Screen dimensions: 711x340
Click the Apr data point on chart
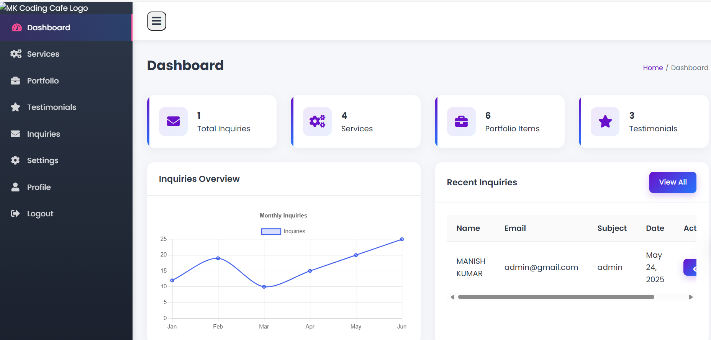(x=310, y=271)
